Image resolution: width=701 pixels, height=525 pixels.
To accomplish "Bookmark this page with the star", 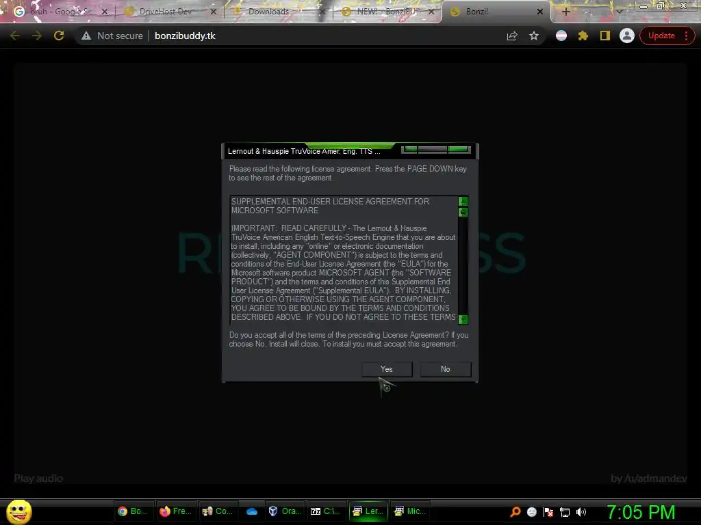I will coord(534,36).
